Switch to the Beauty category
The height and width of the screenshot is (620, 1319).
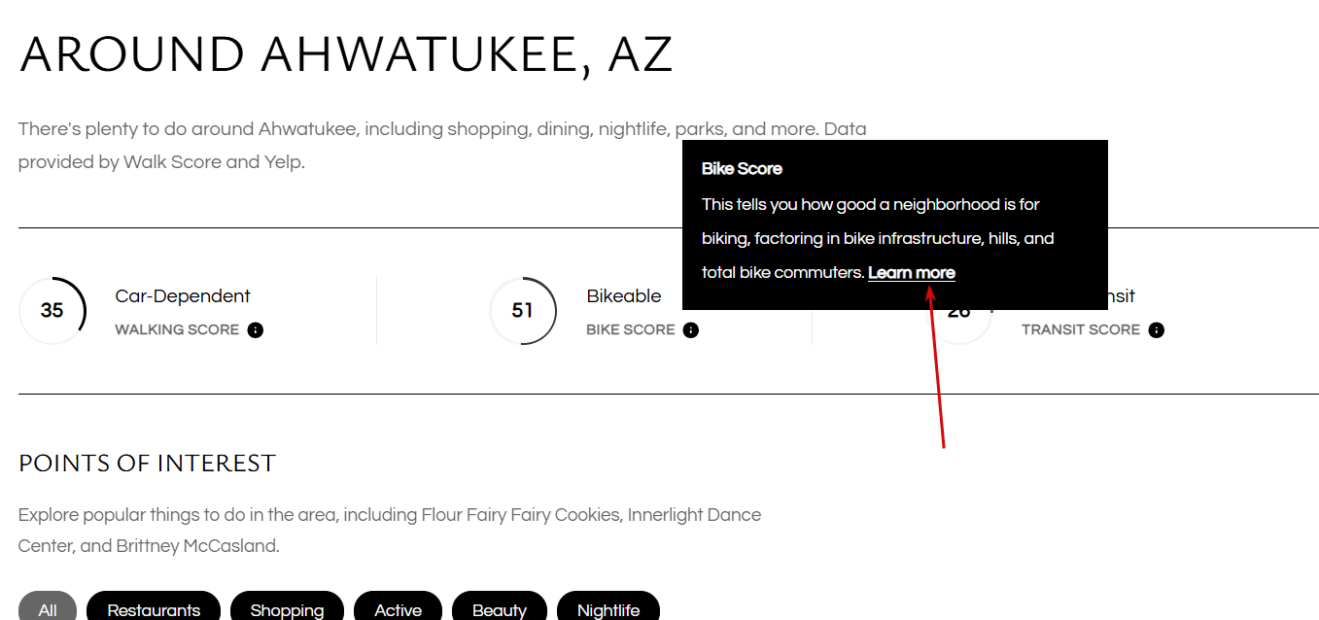pos(500,608)
